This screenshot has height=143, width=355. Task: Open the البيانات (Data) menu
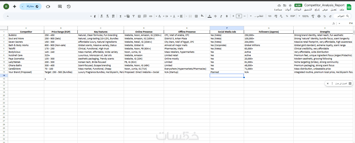click(x=298, y=10)
